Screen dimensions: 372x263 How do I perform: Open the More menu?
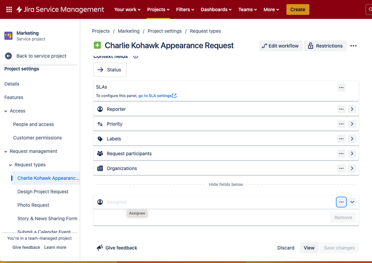271,9
